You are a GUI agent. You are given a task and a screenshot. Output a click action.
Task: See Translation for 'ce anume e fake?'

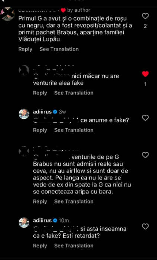point(74,130)
